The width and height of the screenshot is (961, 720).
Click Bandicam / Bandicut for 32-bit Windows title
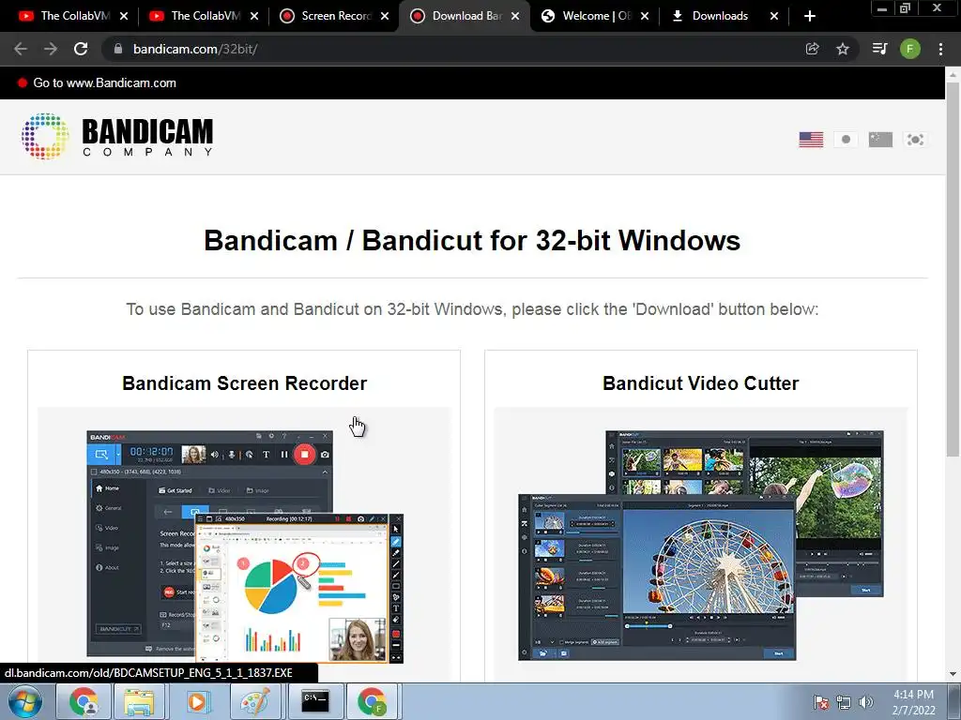(x=472, y=240)
